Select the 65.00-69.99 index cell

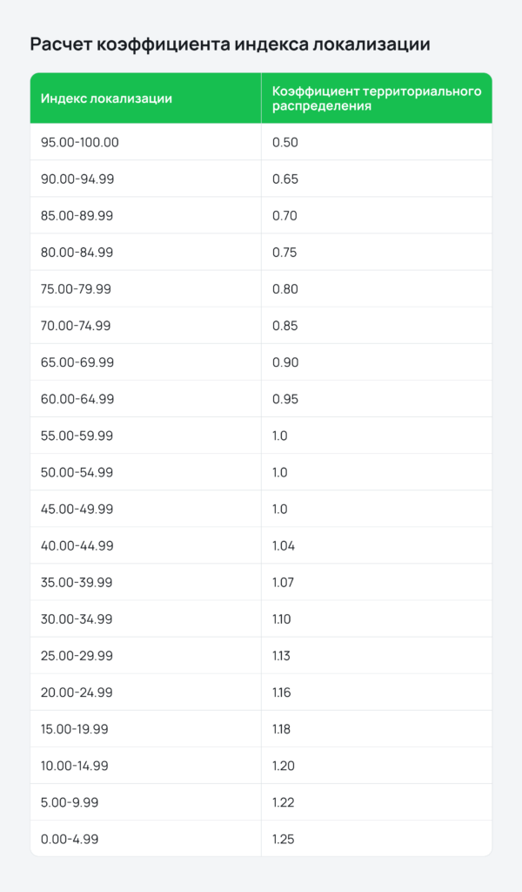pos(77,362)
